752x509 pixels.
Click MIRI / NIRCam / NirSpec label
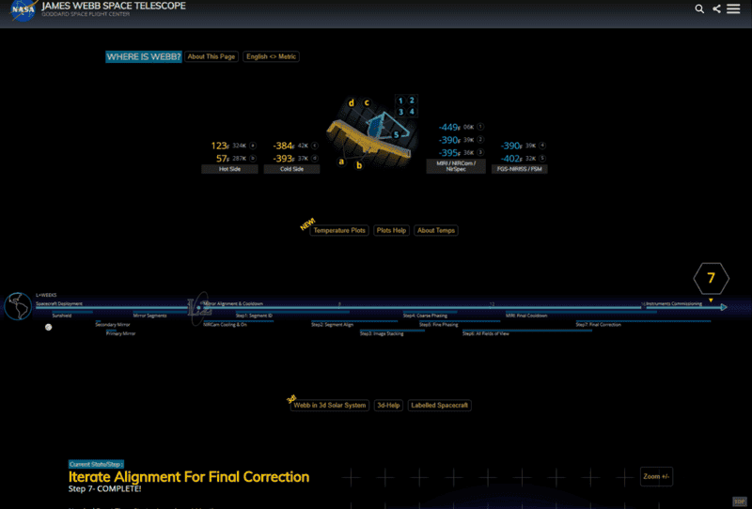point(456,166)
